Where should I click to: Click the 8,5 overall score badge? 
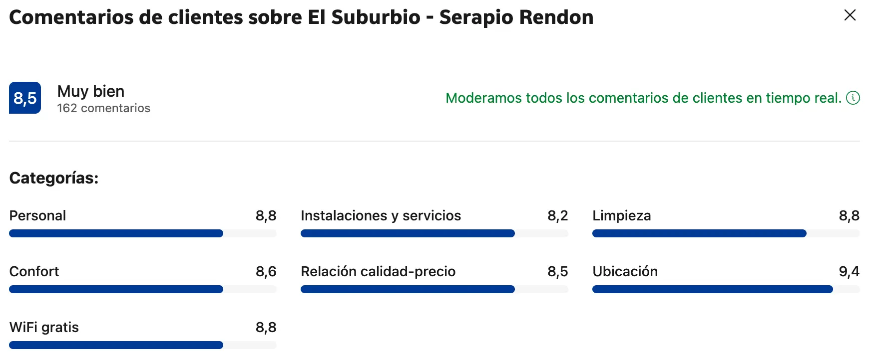[x=25, y=98]
